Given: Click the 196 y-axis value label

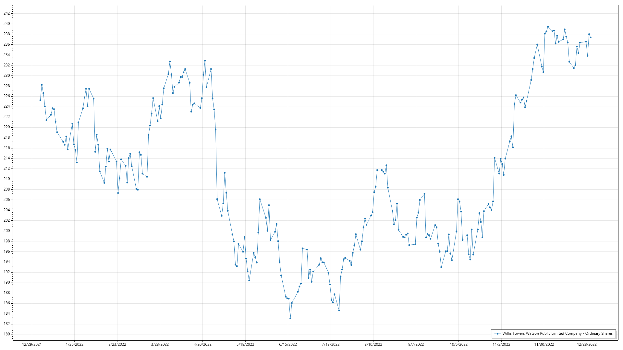Looking at the screenshot, I should pyautogui.click(x=7, y=251).
